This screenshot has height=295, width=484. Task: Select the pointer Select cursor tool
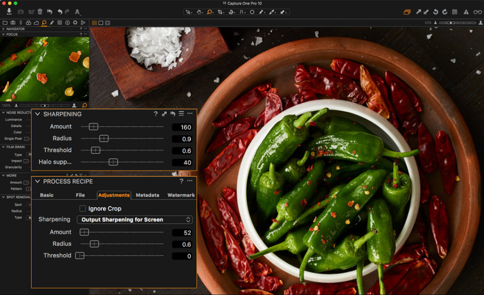tap(188, 12)
